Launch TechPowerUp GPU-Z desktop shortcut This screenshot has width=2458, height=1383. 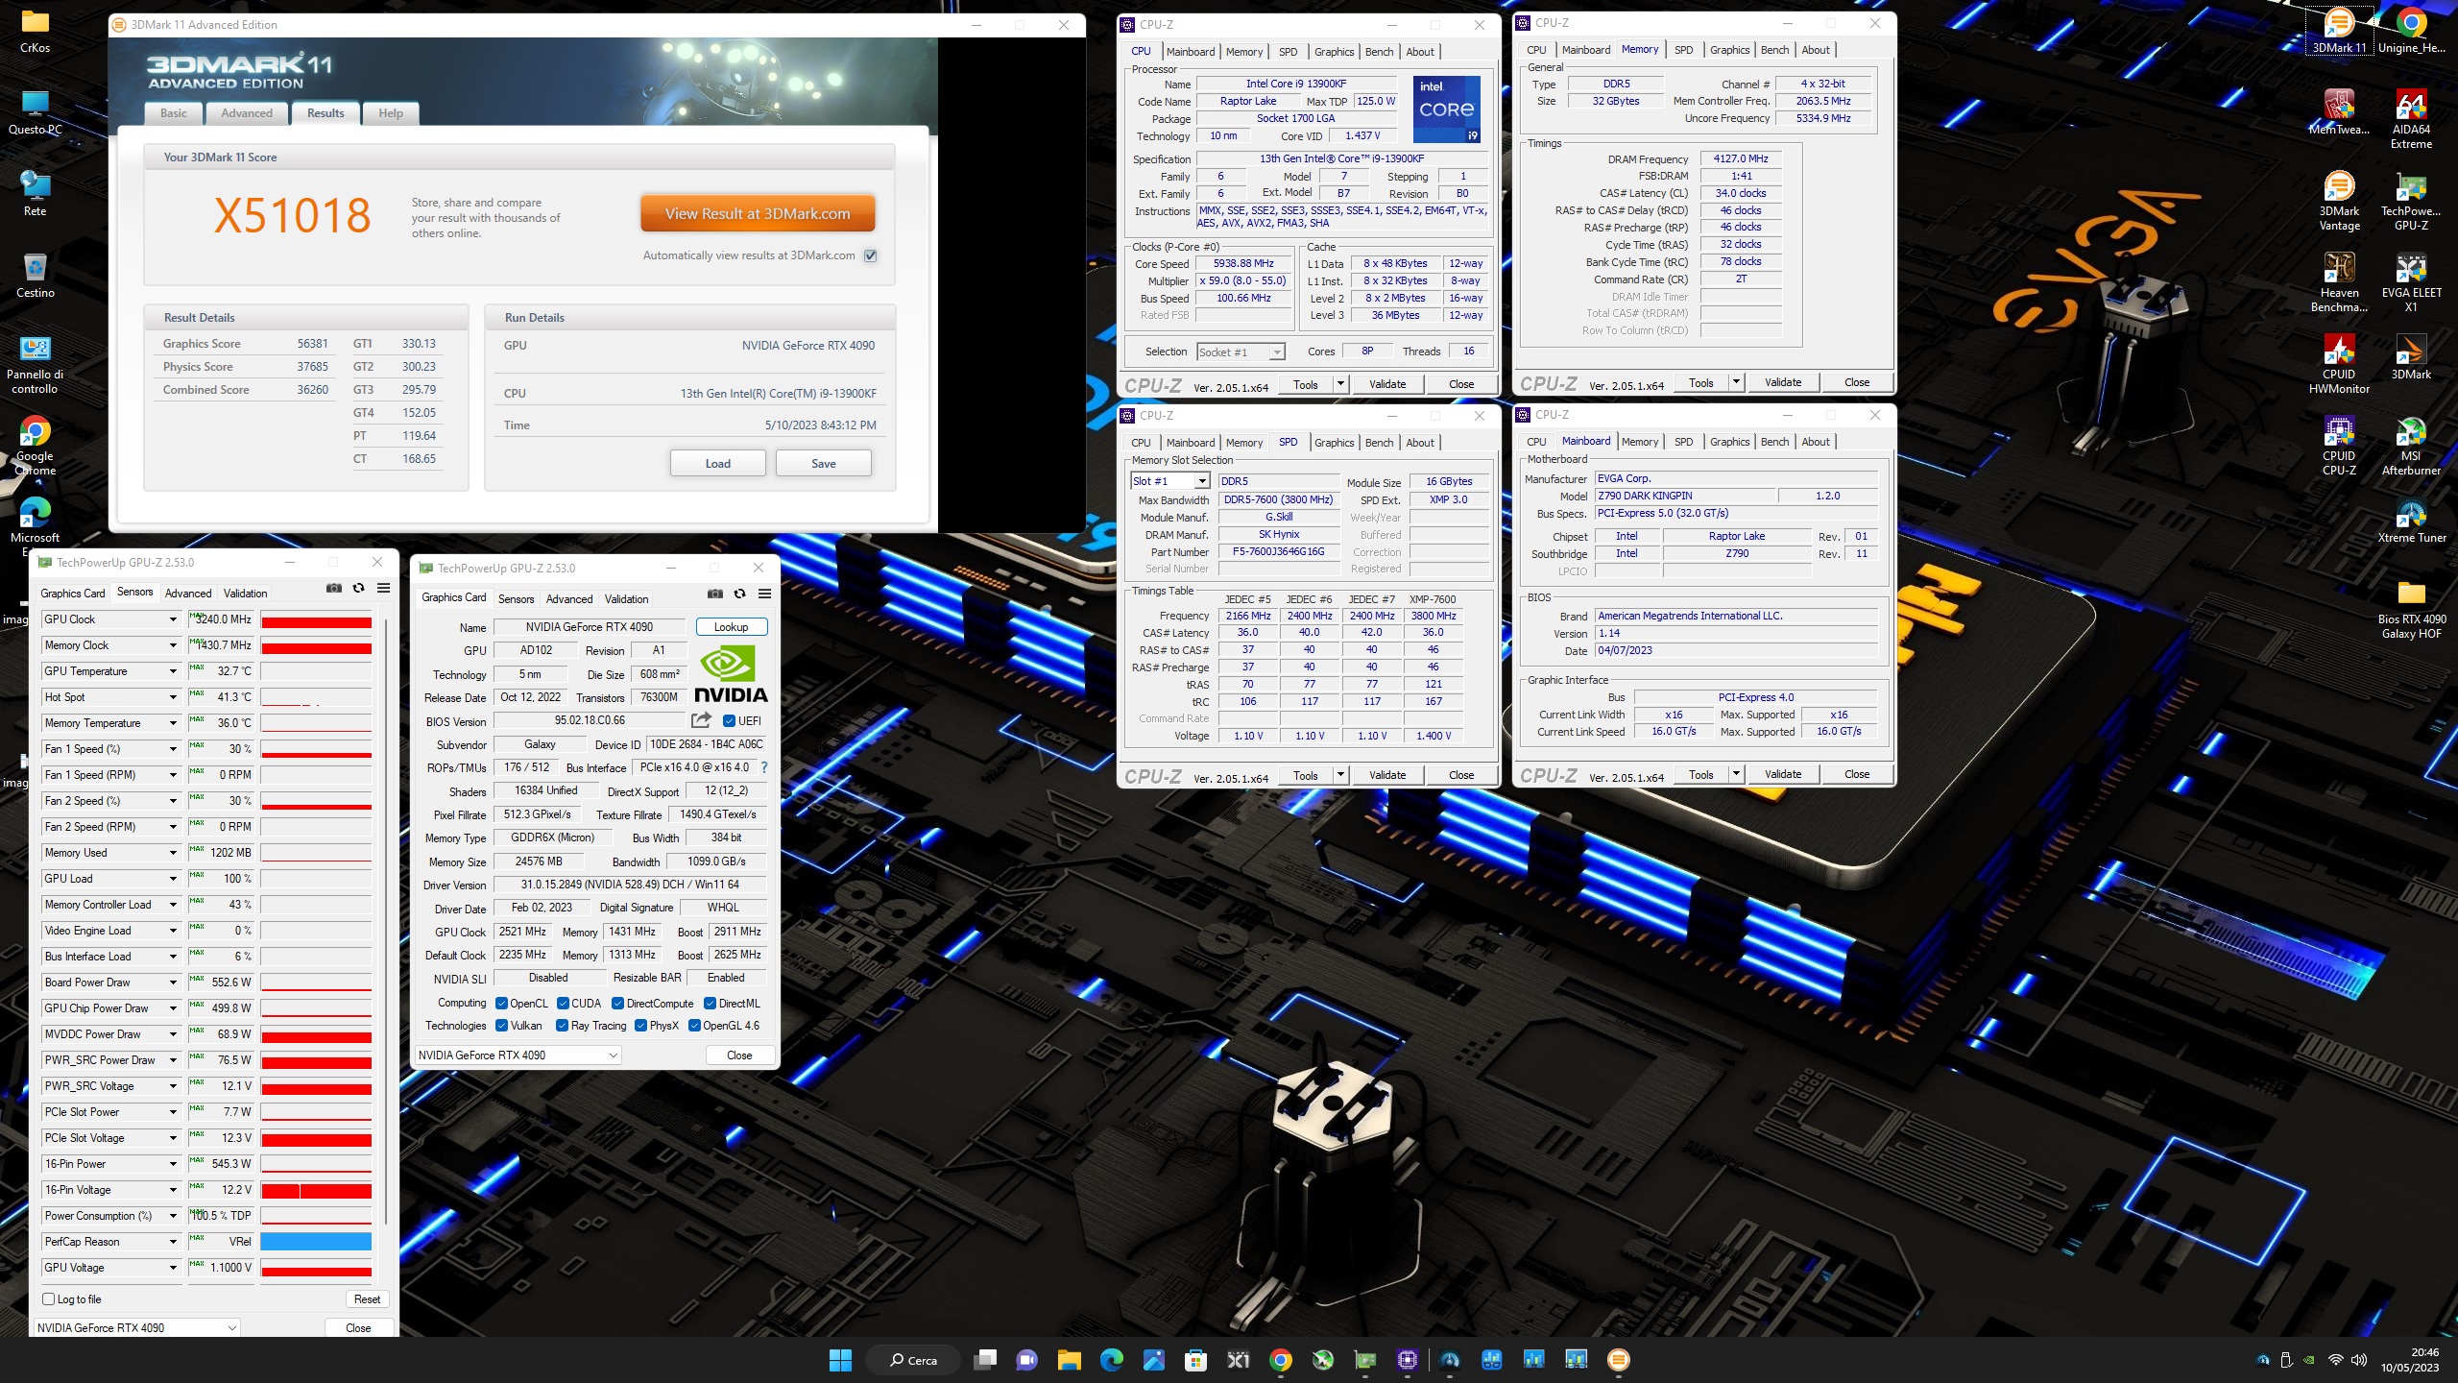click(2411, 201)
